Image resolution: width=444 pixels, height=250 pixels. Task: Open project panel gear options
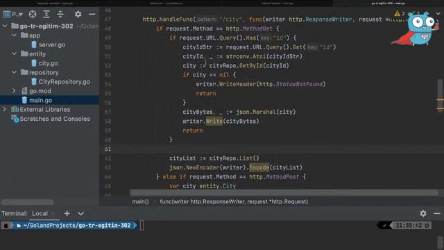[x=78, y=14]
